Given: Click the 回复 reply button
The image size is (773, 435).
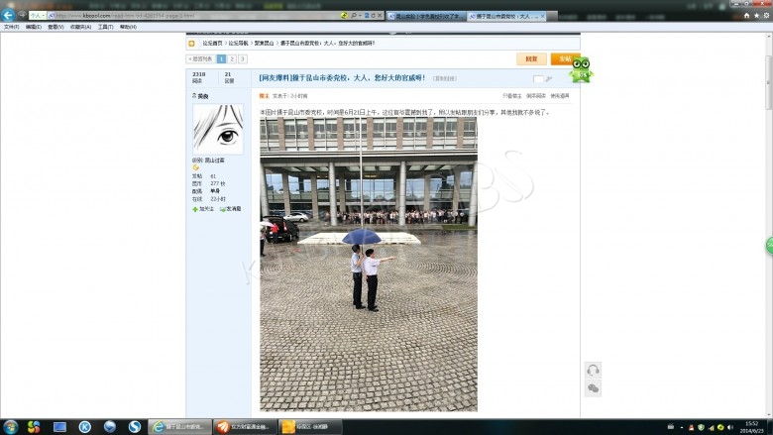Looking at the screenshot, I should coord(531,59).
